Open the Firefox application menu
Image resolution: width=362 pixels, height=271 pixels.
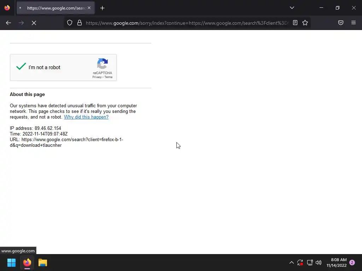coord(354,23)
